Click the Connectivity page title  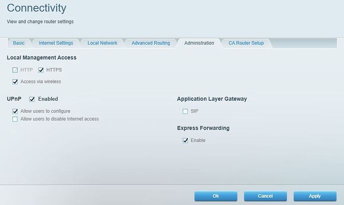coord(36,8)
